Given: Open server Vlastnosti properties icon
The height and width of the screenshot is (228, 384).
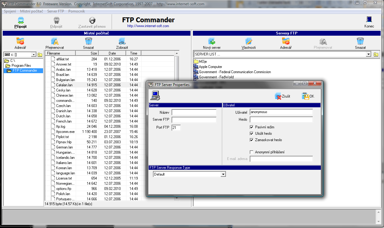Looking at the screenshot, I should (248, 41).
